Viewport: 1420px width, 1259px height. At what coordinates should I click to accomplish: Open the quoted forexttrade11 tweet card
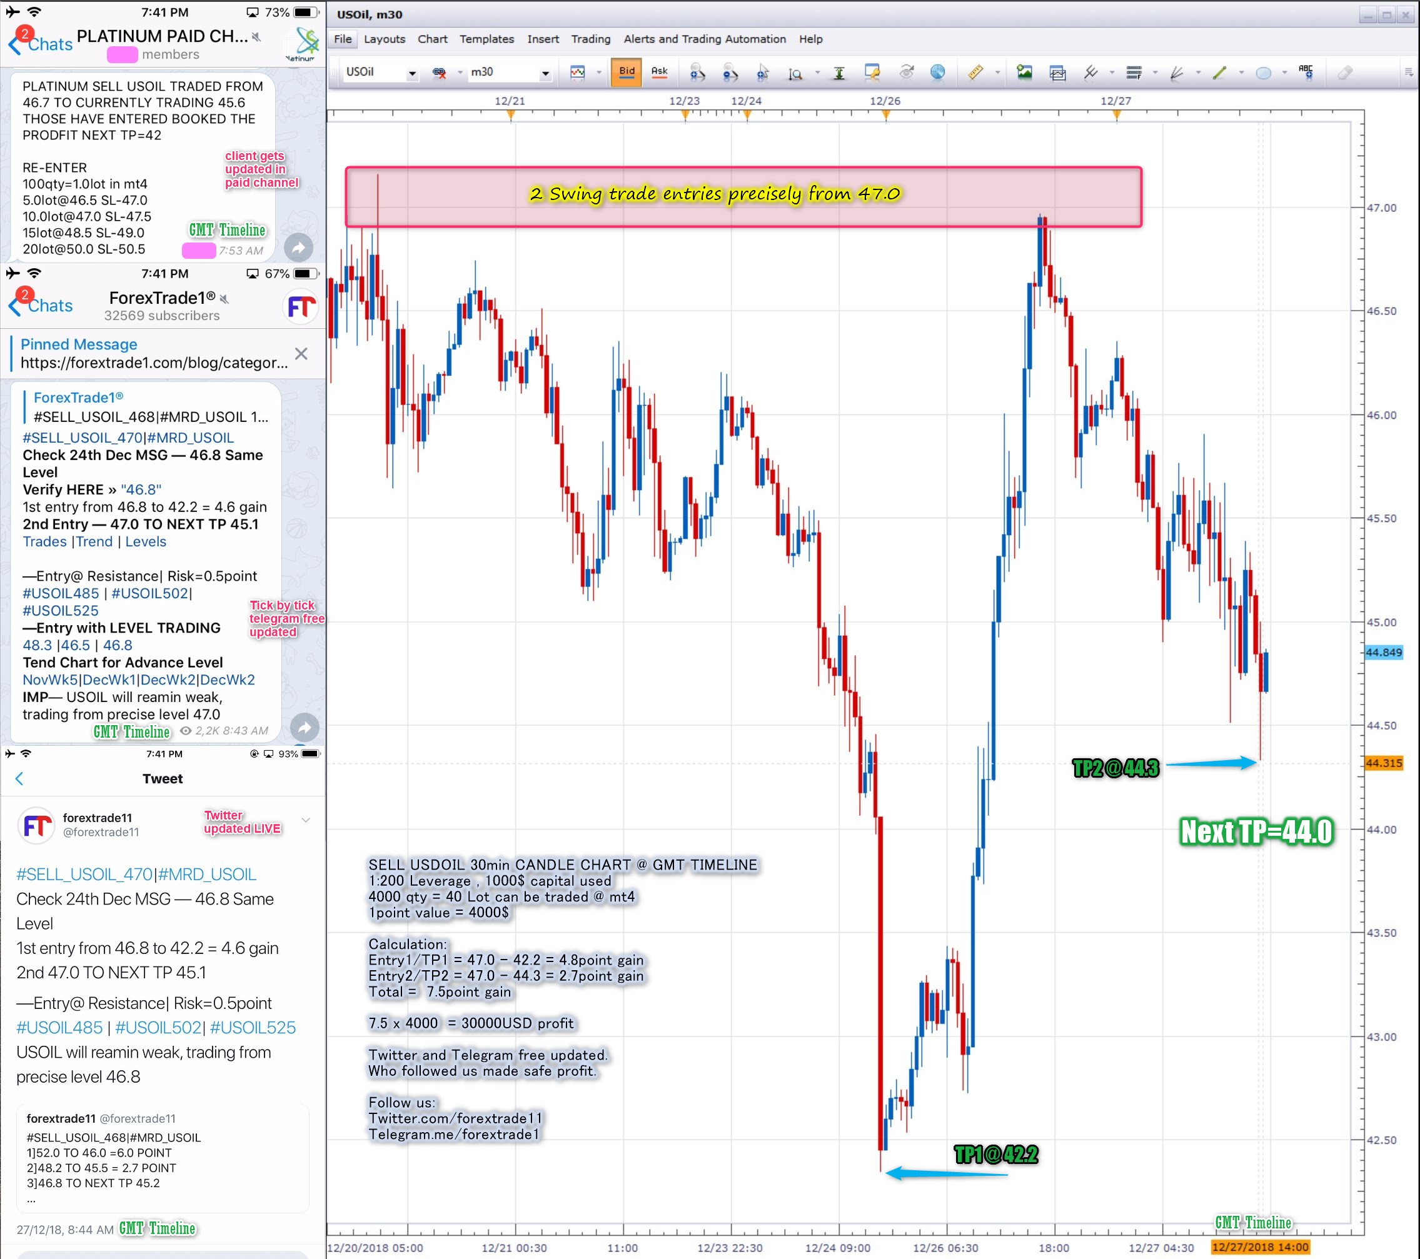163,1158
